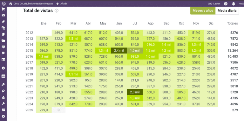The height and width of the screenshot is (121, 244).
Task: Open the Hola account menu
Action: coord(241,4)
